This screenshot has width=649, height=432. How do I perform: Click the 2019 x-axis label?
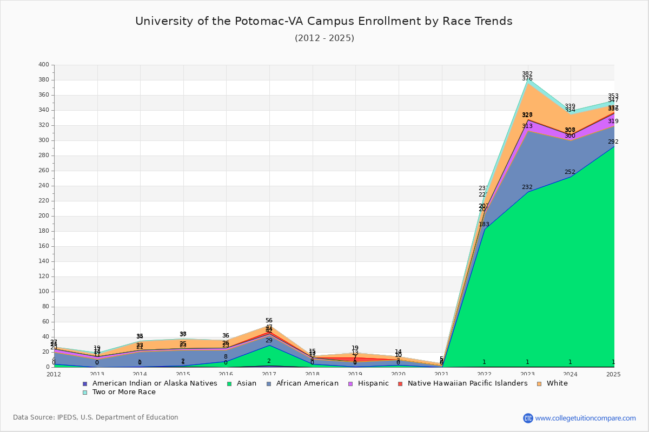355,374
